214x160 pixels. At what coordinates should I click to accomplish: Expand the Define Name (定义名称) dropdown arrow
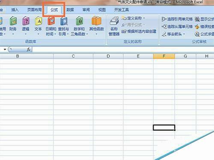[x=144, y=18]
